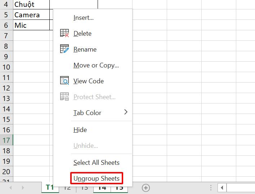The image size is (255, 194).
Task: Click the Delete sheet icon
Action: (x=64, y=33)
